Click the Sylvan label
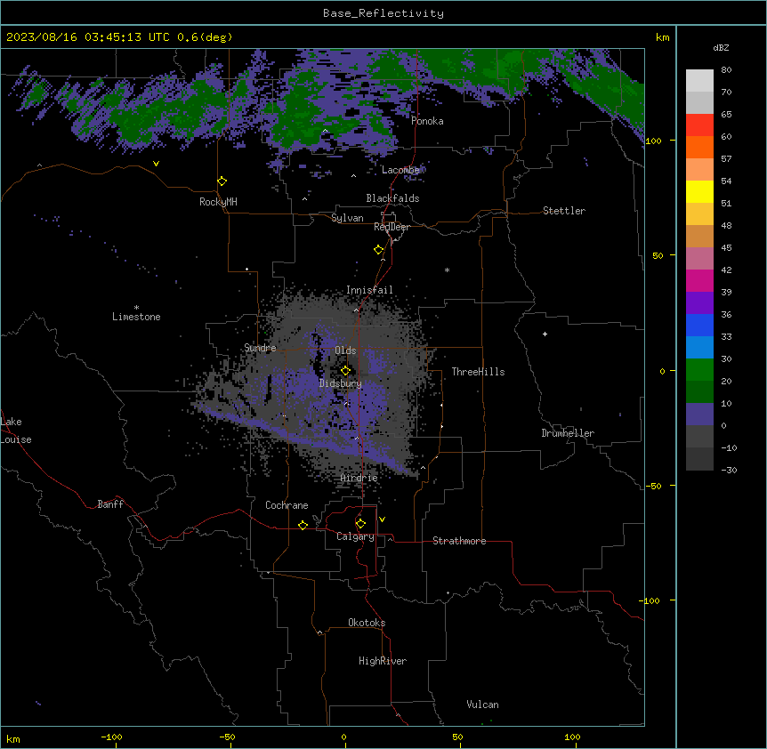 [347, 218]
